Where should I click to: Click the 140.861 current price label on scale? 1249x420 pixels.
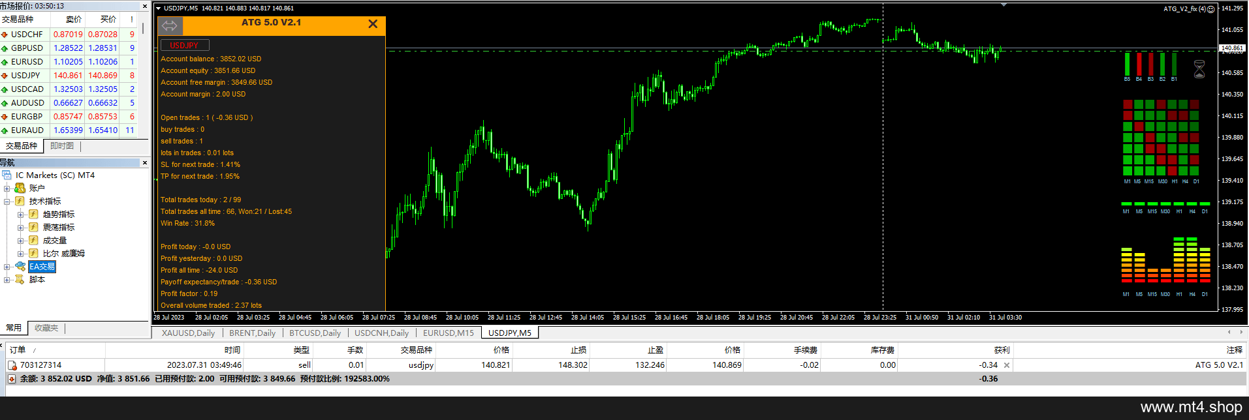point(1233,48)
